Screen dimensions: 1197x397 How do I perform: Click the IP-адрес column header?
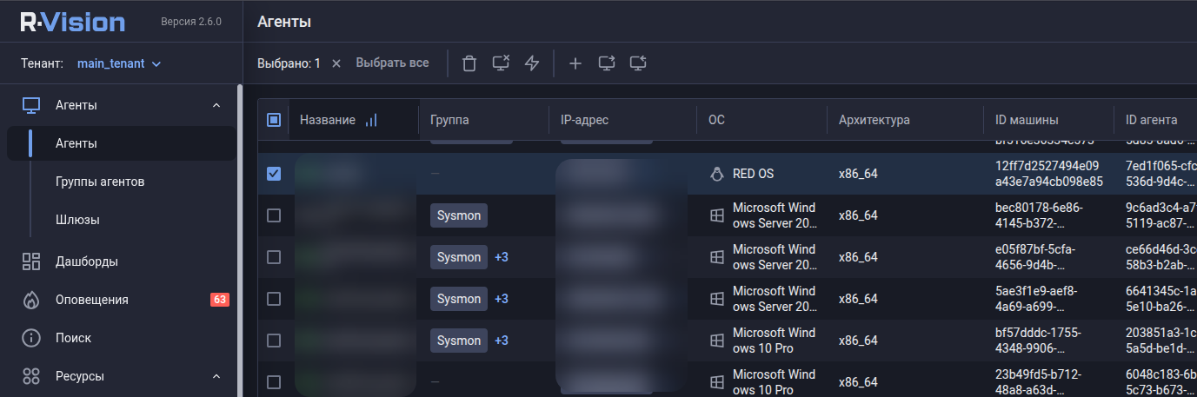tap(585, 120)
